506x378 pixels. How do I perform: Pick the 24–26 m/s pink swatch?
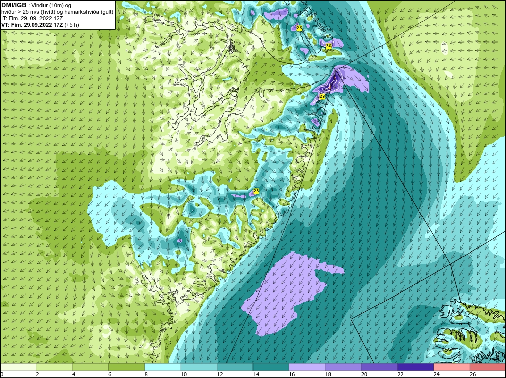(x=452, y=367)
